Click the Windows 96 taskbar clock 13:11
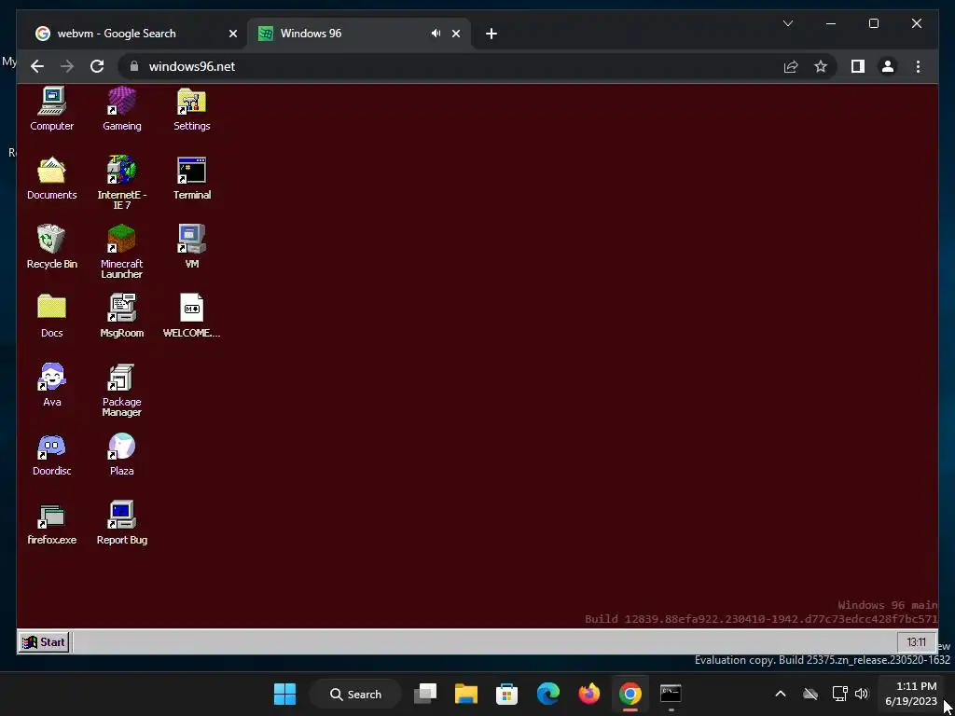This screenshot has height=716, width=955. [916, 641]
